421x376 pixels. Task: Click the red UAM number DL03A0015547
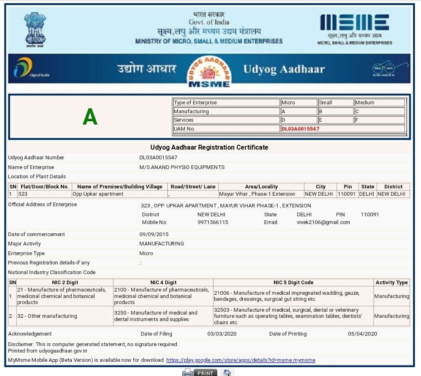point(300,129)
